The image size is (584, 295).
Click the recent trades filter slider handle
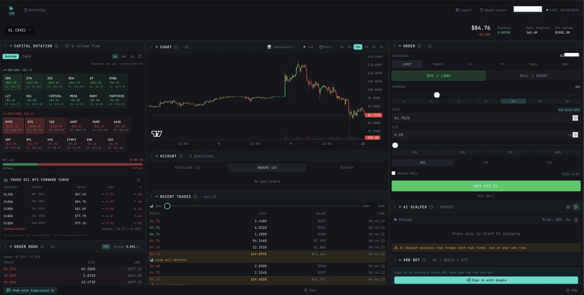167,206
